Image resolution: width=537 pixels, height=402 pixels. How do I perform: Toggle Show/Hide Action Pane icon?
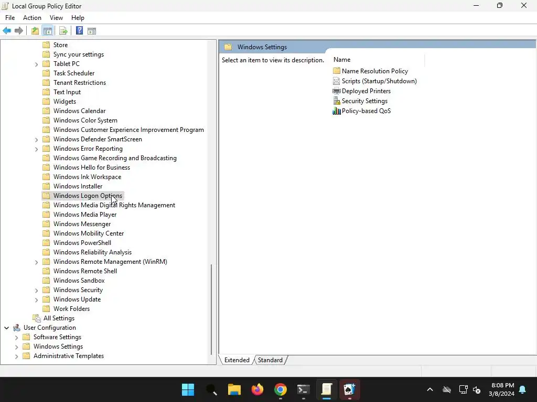(x=92, y=31)
